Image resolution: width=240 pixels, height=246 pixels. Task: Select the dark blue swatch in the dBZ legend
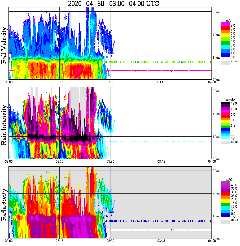[226, 215]
